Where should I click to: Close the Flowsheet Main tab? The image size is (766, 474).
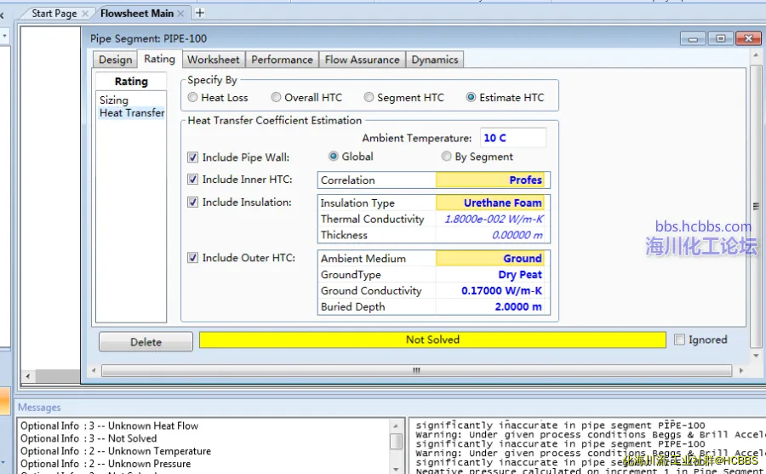180,14
